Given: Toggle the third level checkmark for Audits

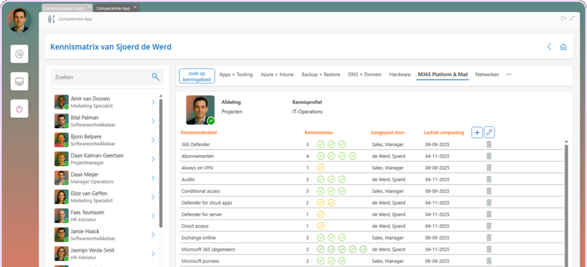Looking at the screenshot, I should [x=342, y=179].
